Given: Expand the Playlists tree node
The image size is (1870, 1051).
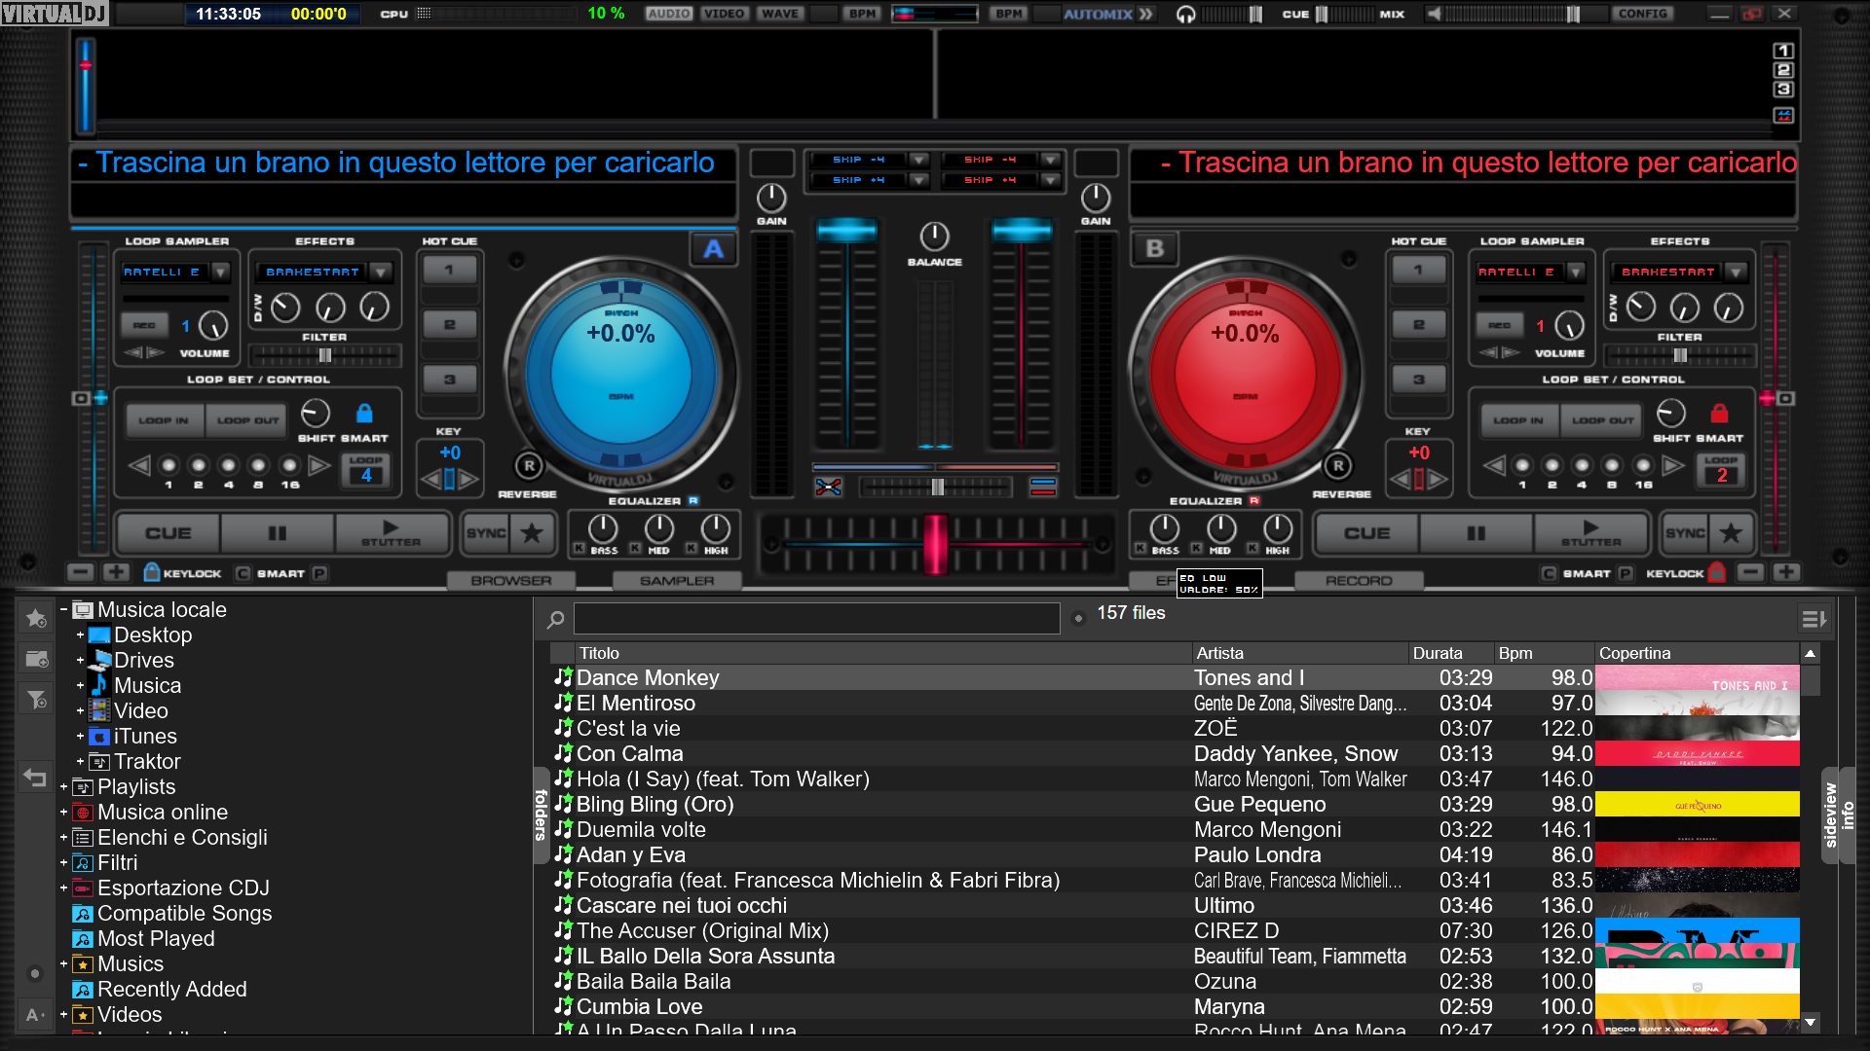Looking at the screenshot, I should coord(63,786).
